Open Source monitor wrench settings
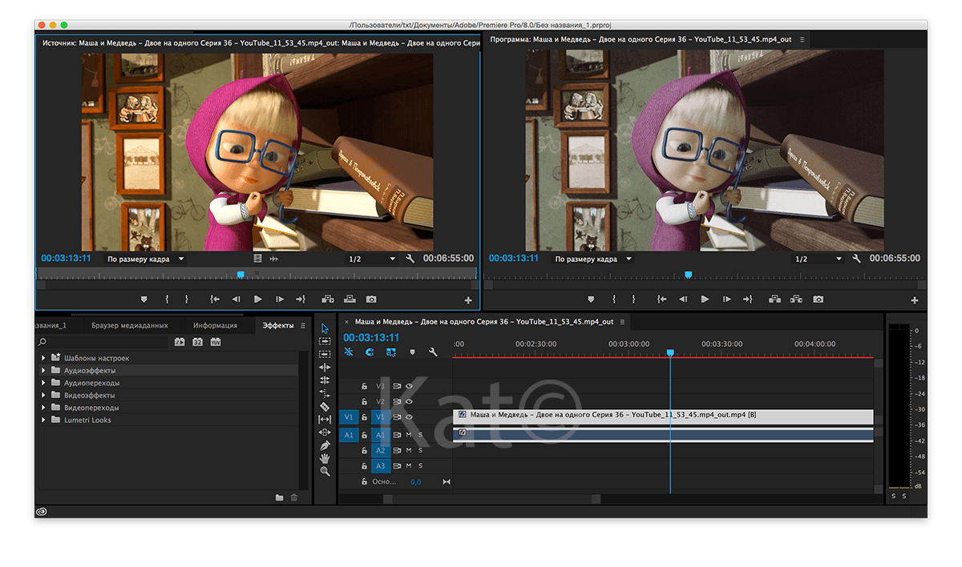This screenshot has height=567, width=962. coord(410,259)
